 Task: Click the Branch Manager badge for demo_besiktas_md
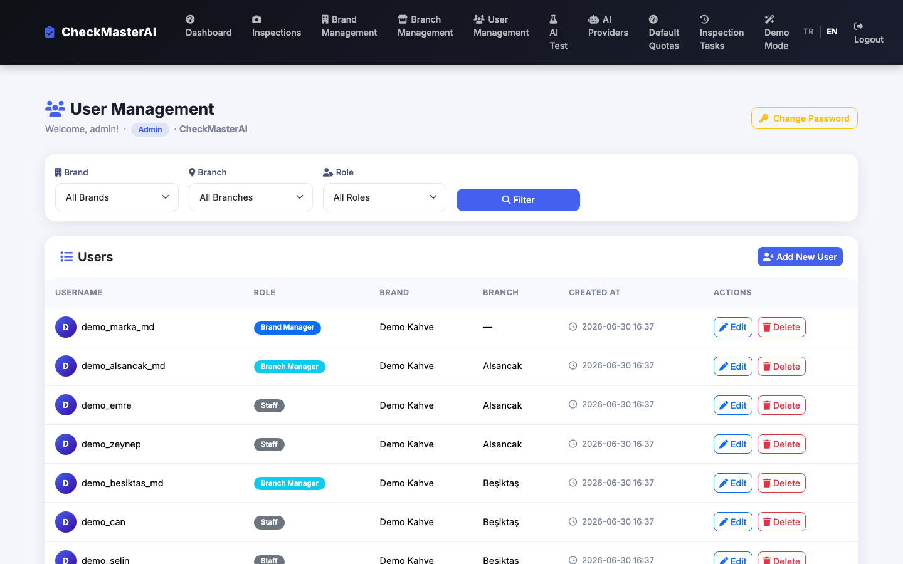tap(289, 483)
